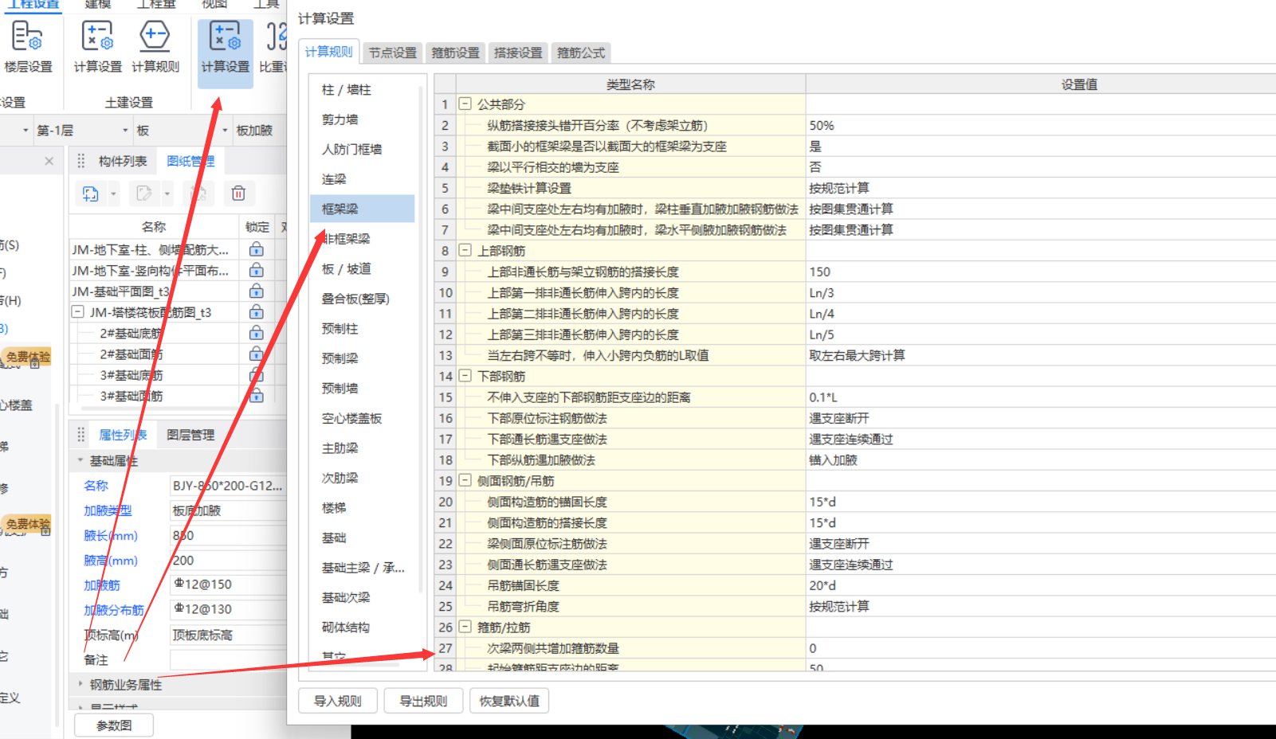Switch to the 箍筋设置 tab
The height and width of the screenshot is (739, 1276).
click(x=455, y=53)
